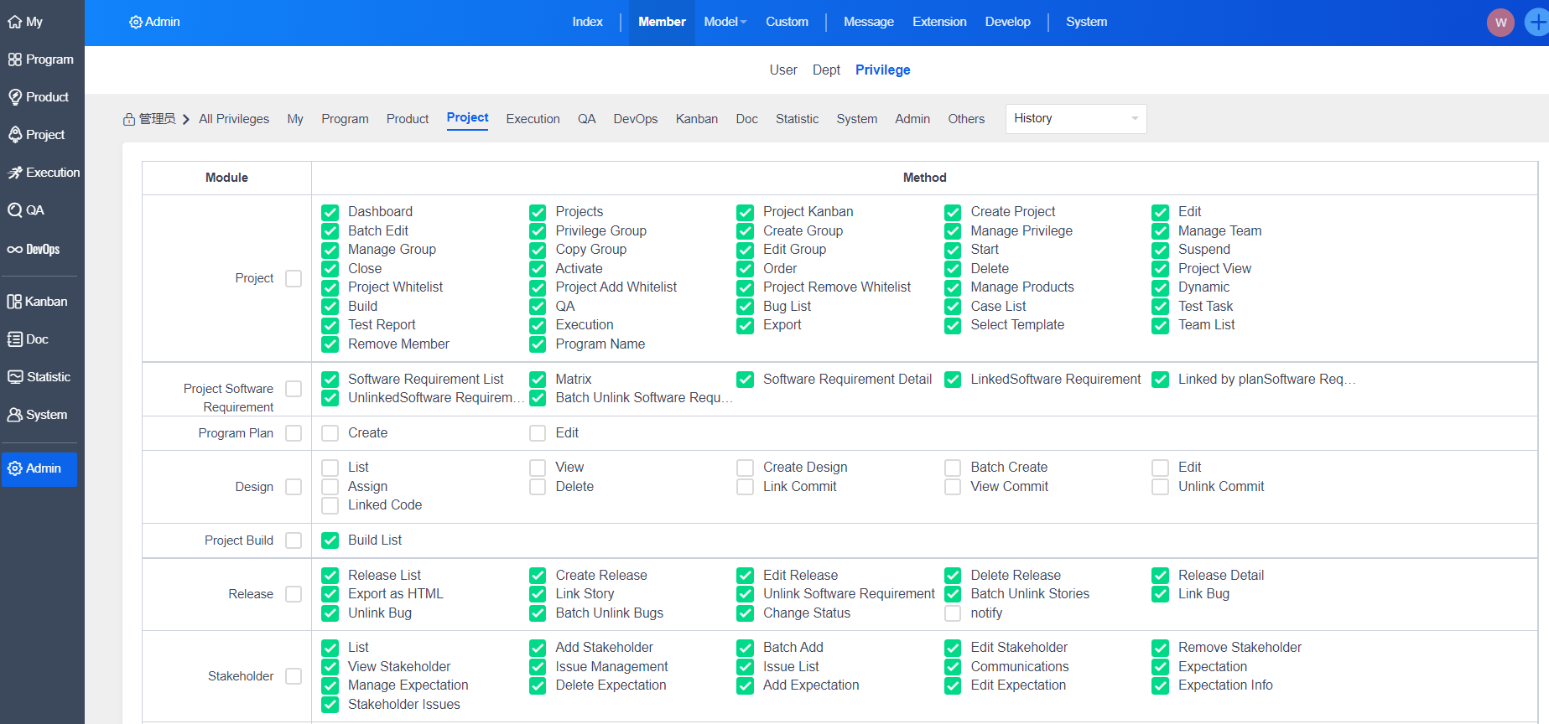The image size is (1549, 724).
Task: Enable the Program Plan Create checkbox
Action: tap(330, 433)
